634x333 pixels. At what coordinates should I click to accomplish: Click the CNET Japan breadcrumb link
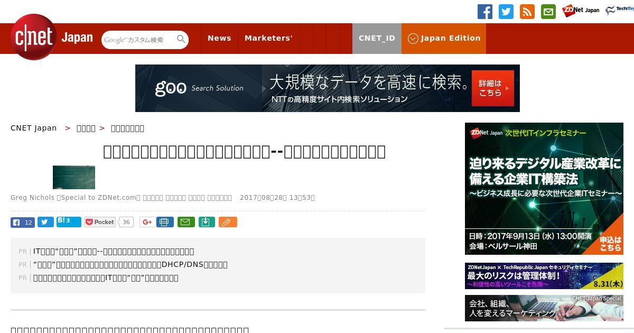[x=33, y=128]
